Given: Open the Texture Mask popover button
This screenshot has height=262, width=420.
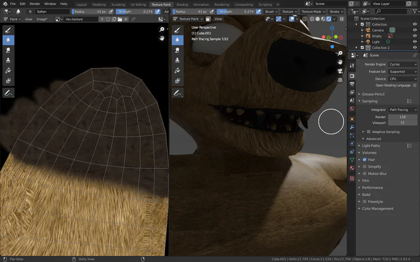Looking at the screenshot, I should [313, 12].
